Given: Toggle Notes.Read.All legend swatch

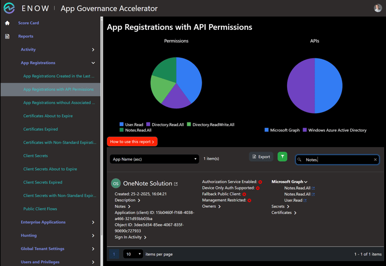Looking at the screenshot, I should [x=122, y=130].
